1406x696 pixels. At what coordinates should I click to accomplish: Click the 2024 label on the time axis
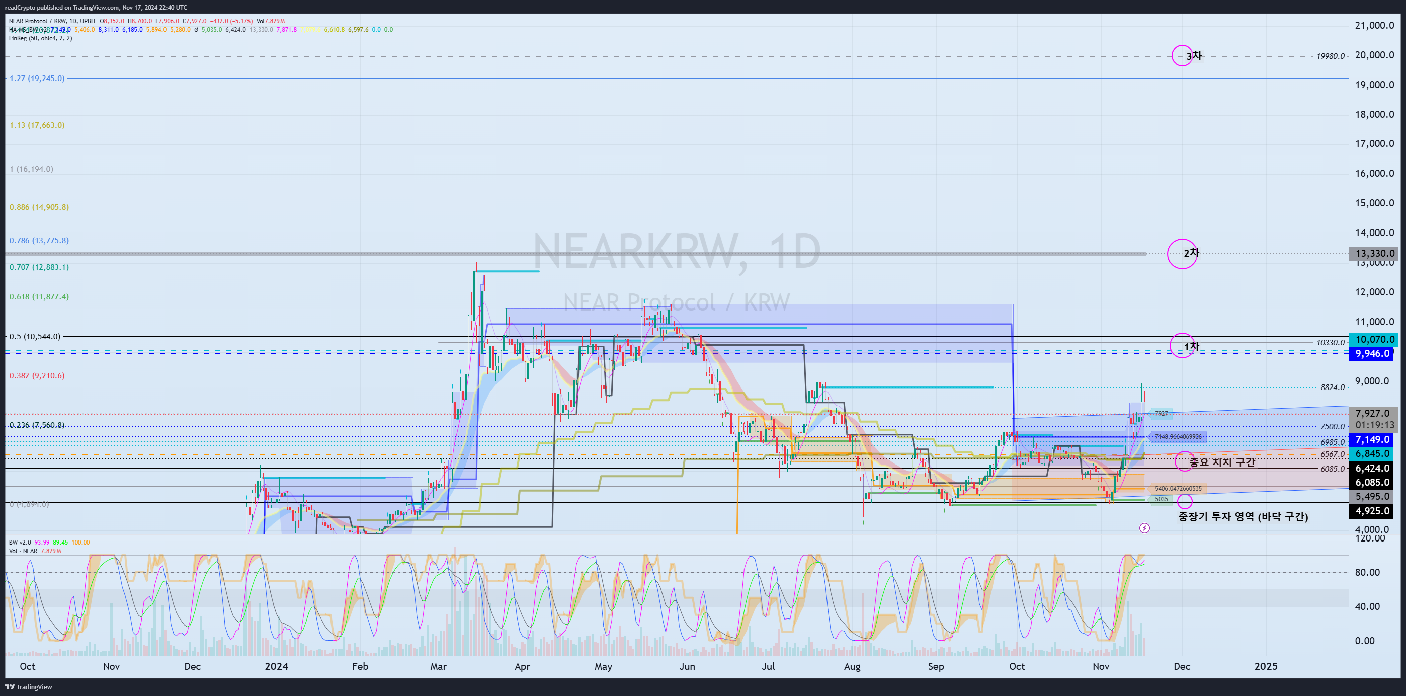tap(276, 666)
